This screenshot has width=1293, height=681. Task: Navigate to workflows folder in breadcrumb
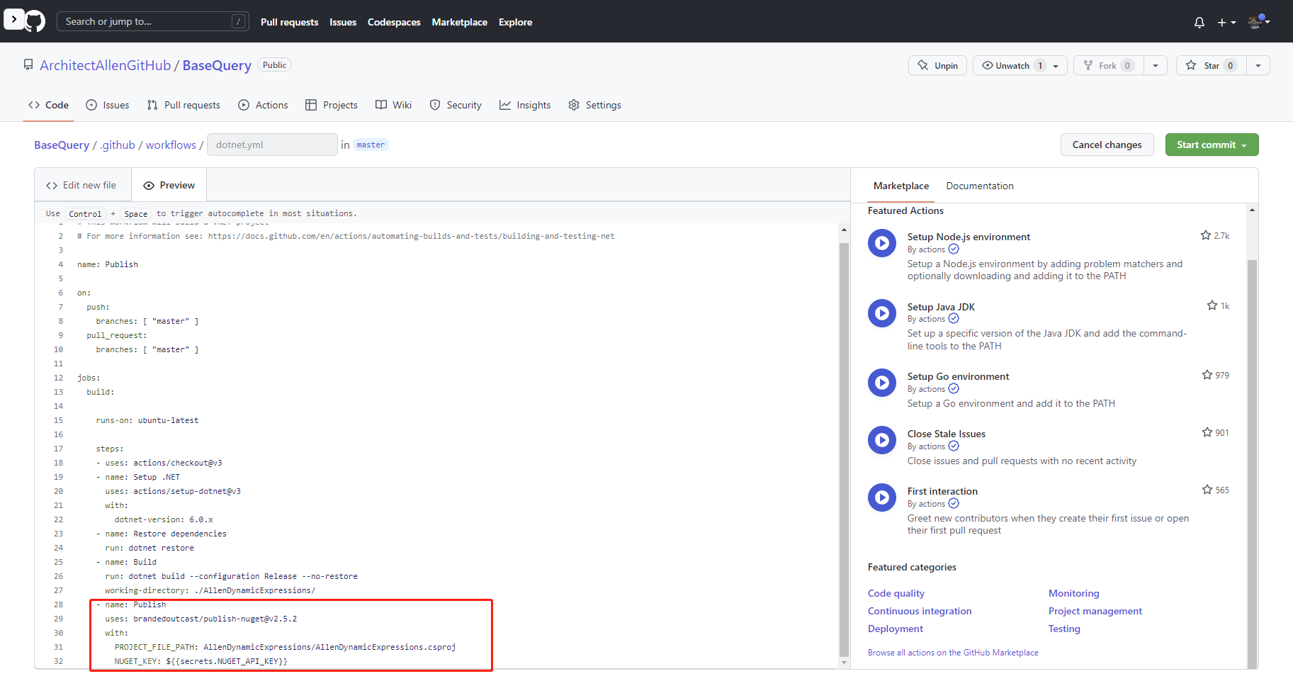click(x=171, y=145)
